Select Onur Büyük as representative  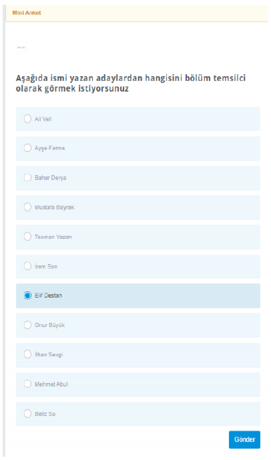(28, 325)
